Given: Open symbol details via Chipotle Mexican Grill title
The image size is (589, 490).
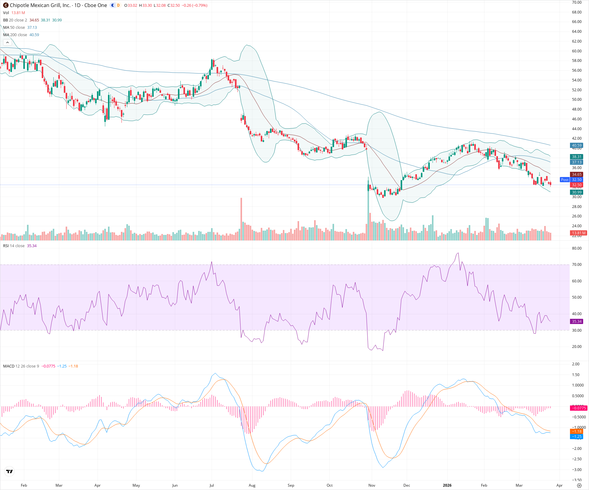Looking at the screenshot, I should pyautogui.click(x=40, y=5).
